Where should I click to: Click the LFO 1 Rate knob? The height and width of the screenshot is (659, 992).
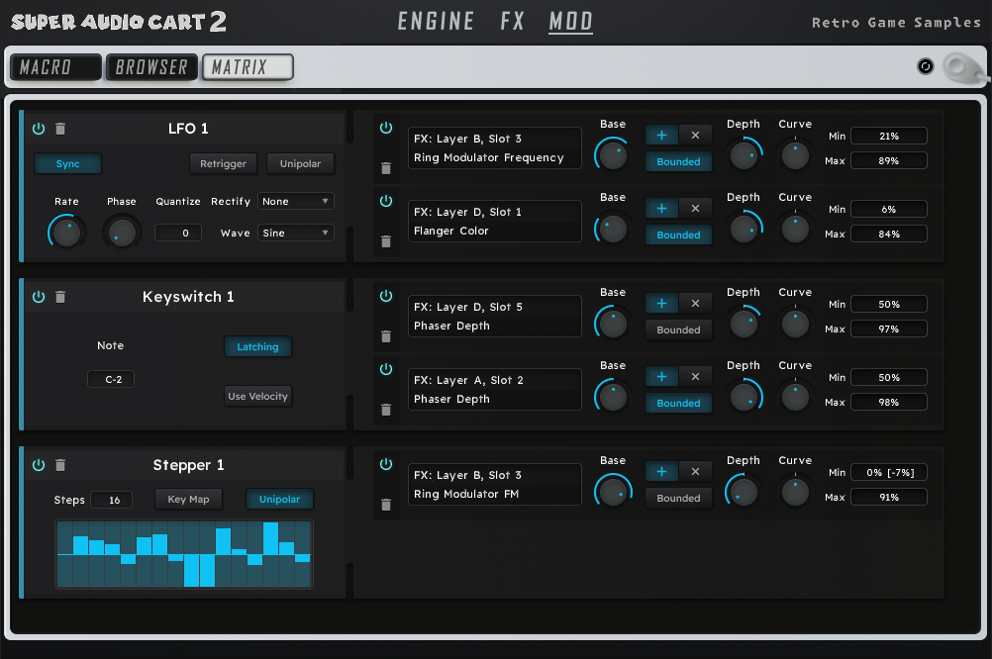click(66, 234)
